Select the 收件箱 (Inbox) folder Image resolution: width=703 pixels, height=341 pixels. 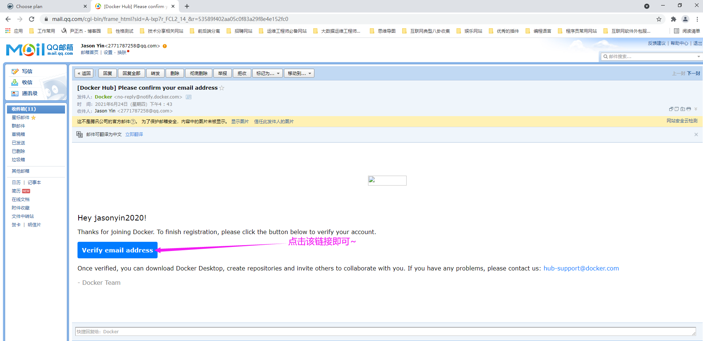[x=24, y=109]
